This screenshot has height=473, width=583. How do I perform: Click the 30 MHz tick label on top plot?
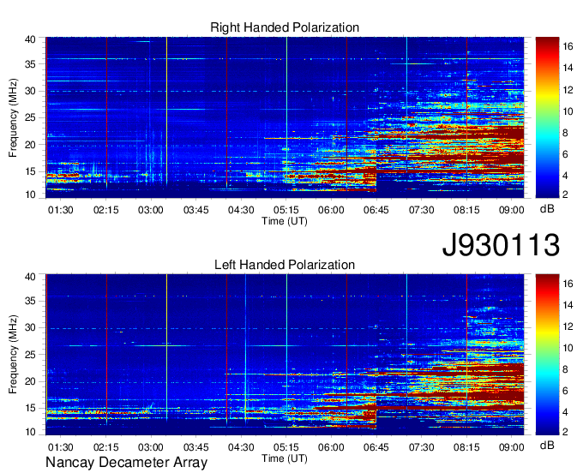pyautogui.click(x=30, y=91)
